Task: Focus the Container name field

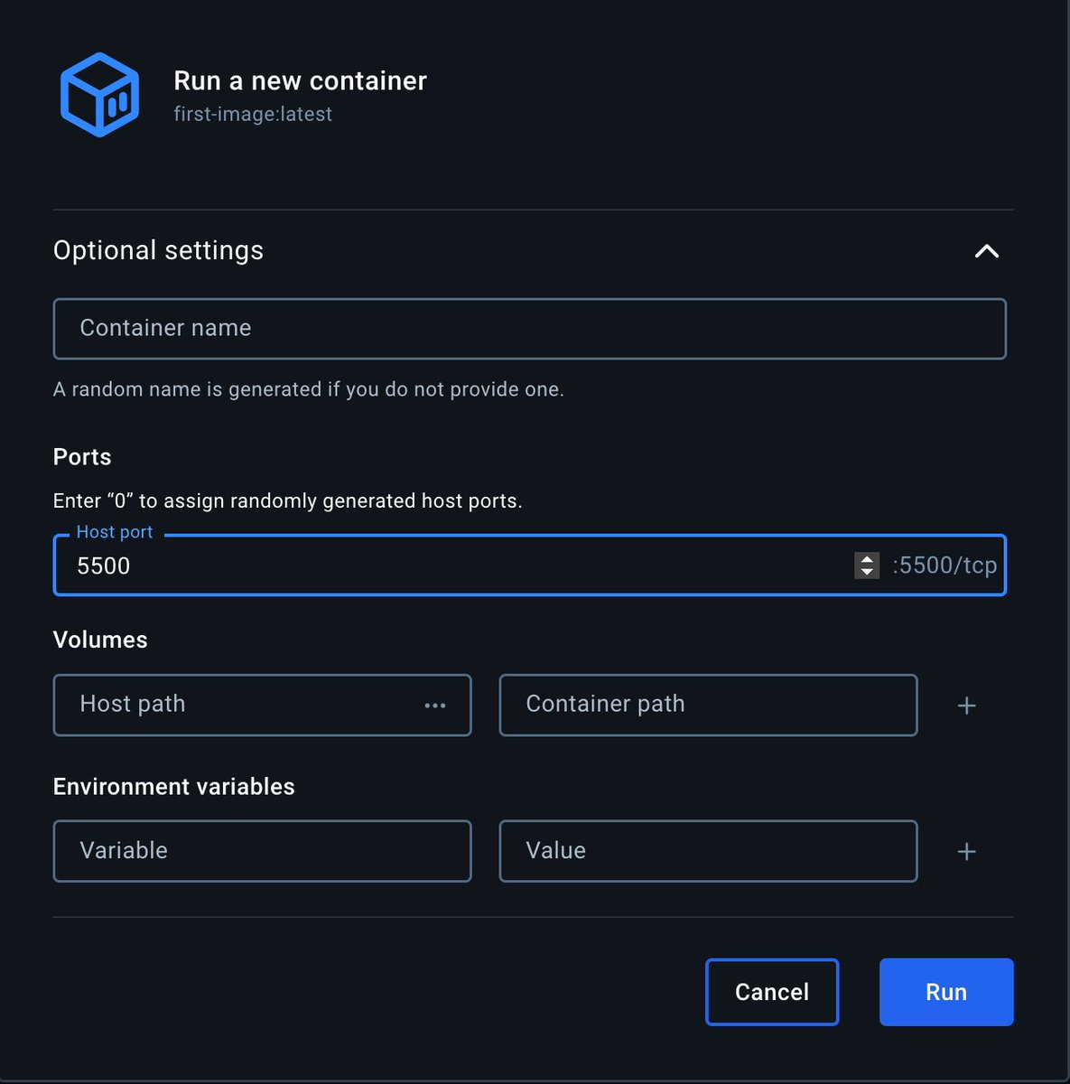Action: [x=529, y=329]
